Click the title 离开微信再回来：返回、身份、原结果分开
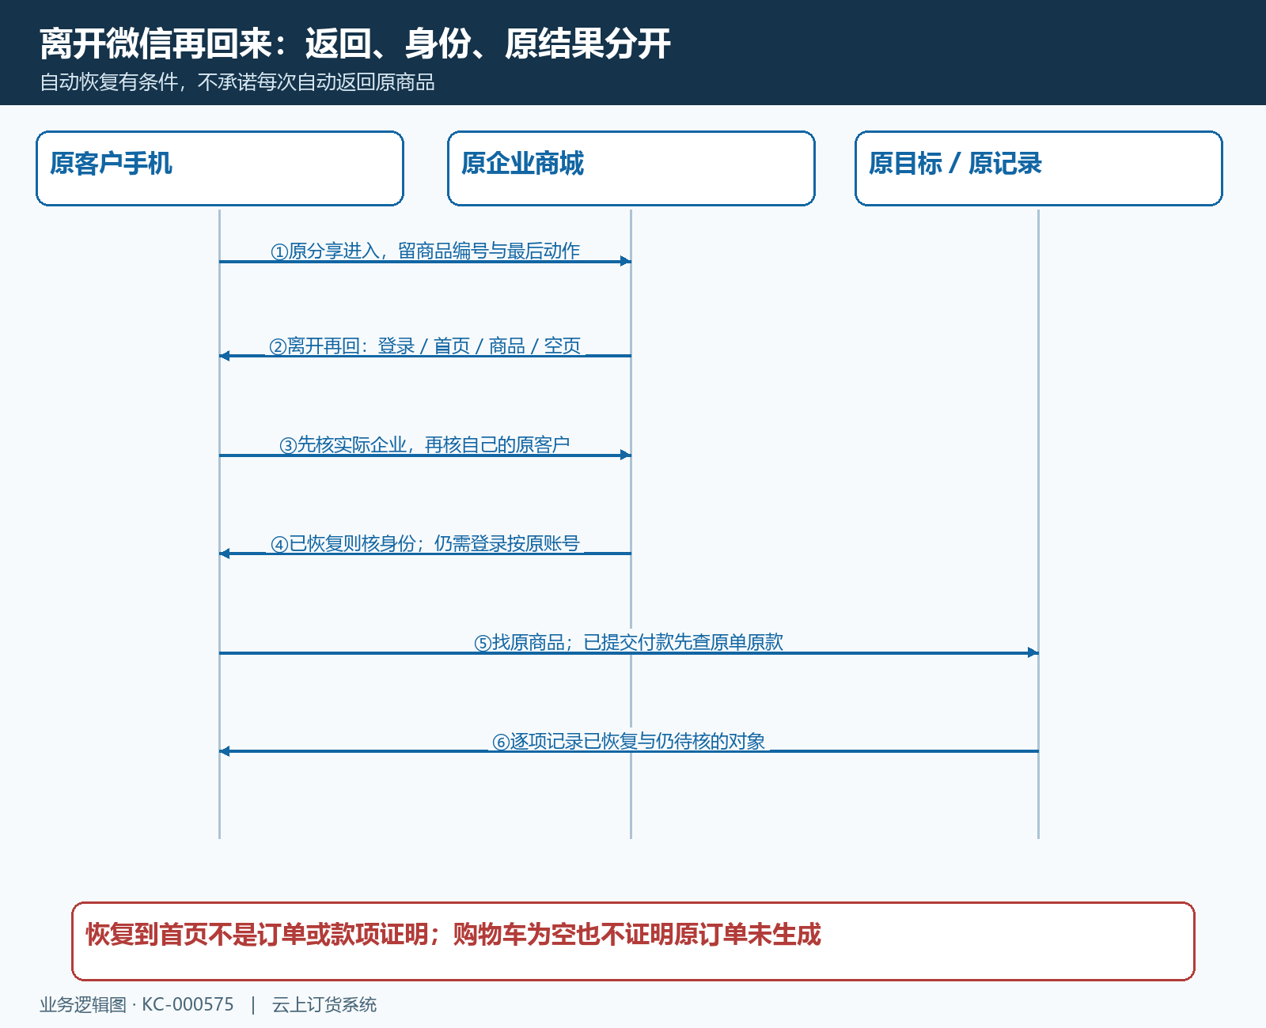 355,43
